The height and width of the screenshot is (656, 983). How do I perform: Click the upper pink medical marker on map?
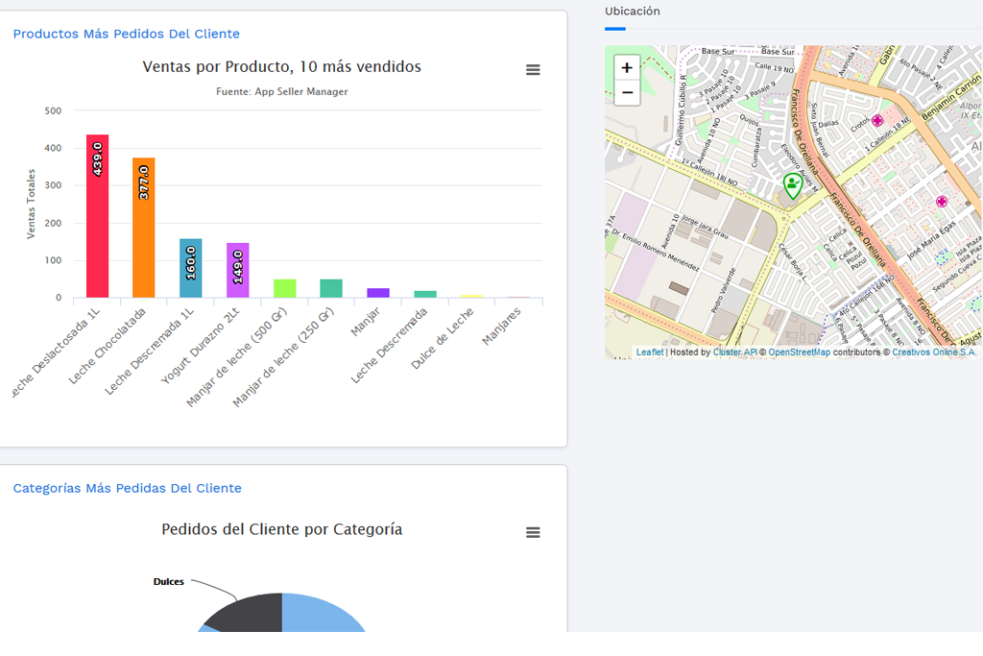point(877,120)
